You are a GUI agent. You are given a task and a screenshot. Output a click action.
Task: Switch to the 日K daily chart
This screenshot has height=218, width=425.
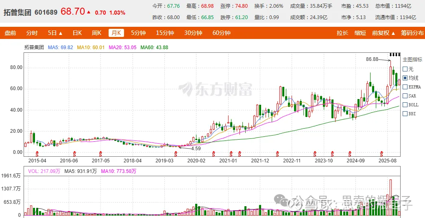pos(77,33)
